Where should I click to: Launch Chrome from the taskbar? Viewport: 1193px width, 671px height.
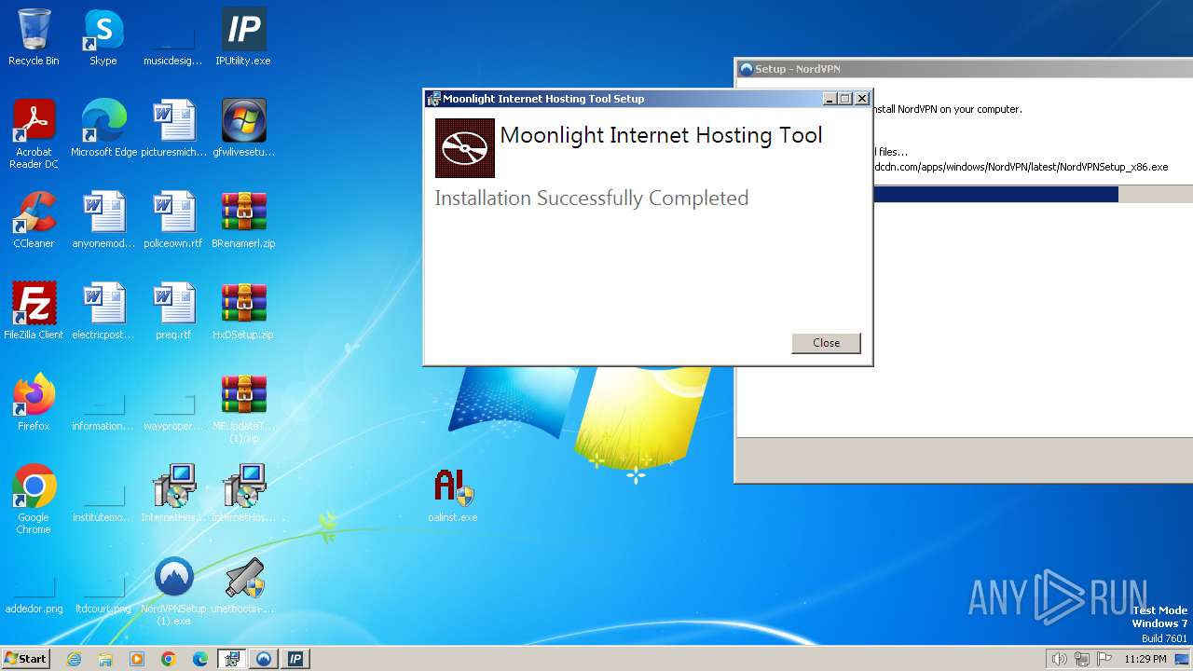click(x=169, y=659)
